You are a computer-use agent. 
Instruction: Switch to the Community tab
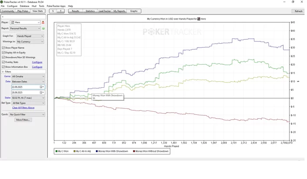[8, 11]
